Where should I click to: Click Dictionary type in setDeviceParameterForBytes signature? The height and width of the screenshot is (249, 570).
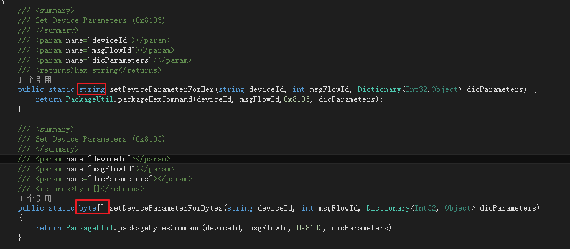[x=388, y=207]
